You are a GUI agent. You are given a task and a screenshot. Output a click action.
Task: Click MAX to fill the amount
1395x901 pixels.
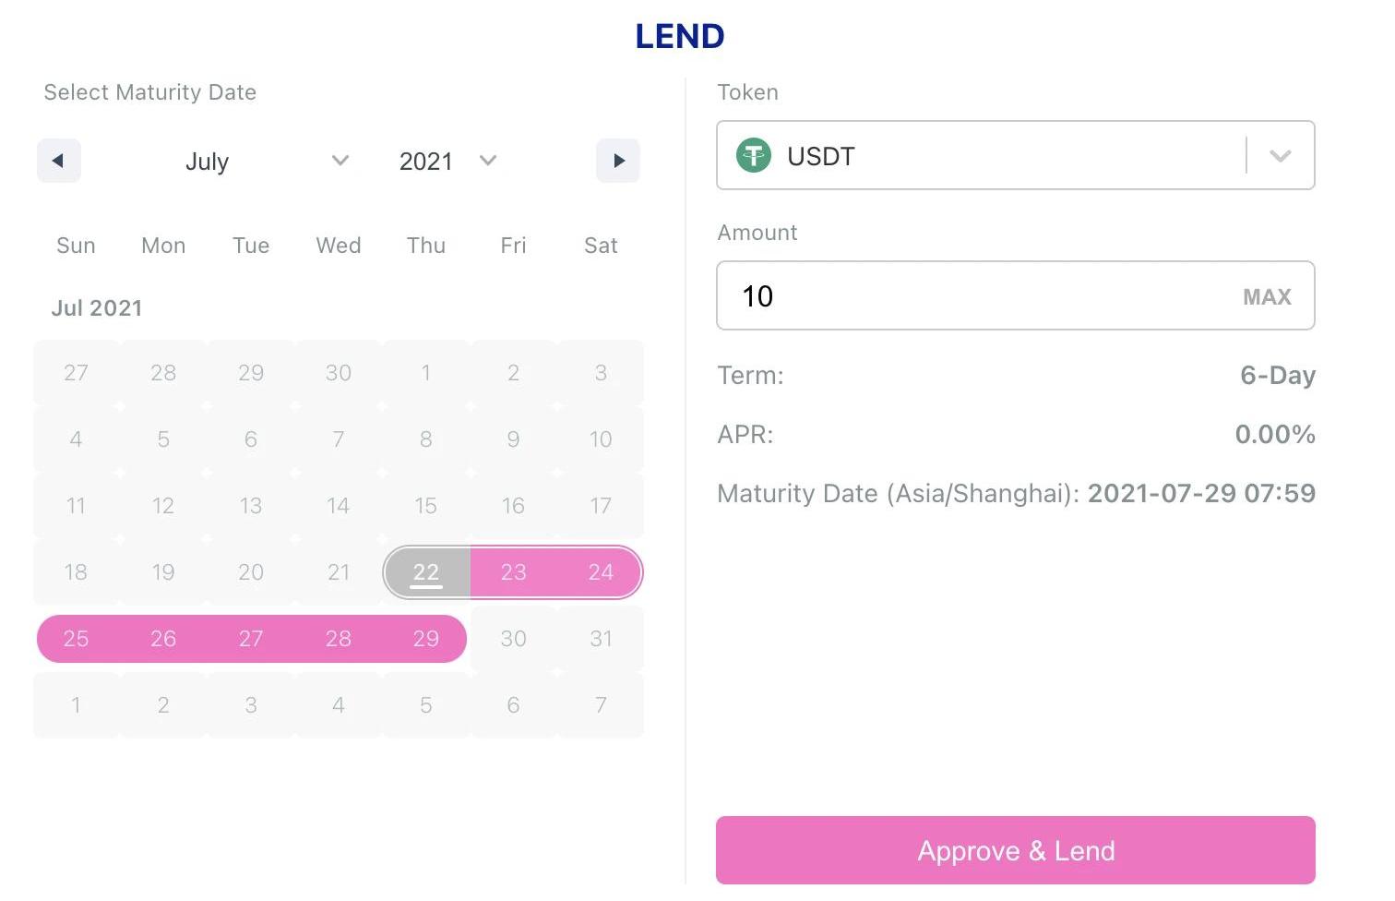tap(1266, 296)
